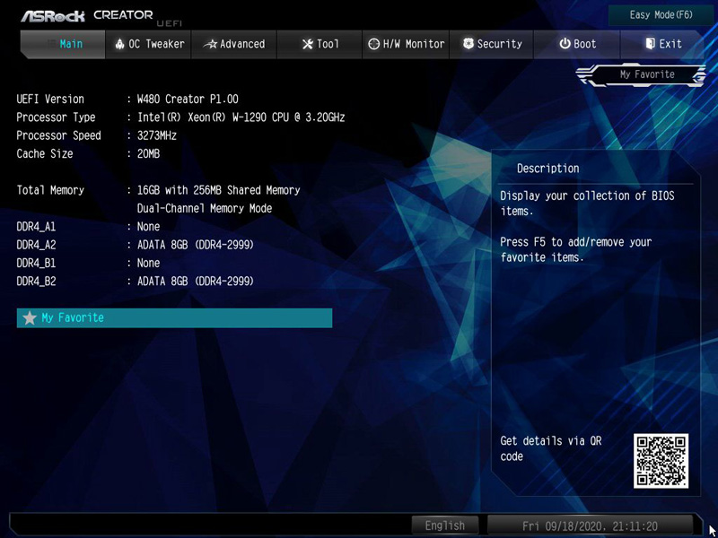Click the processor speed value 3273MHz
718x538 pixels.
coord(156,136)
